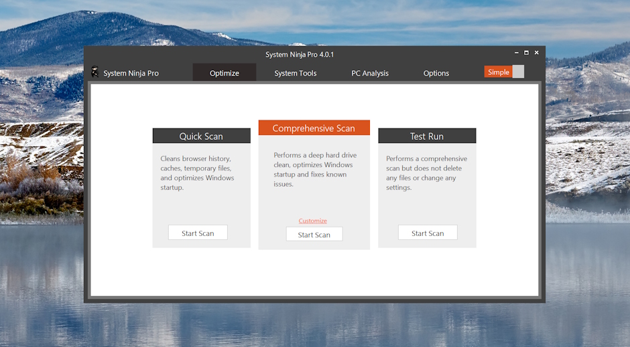Start the Quick Scan

click(x=198, y=233)
